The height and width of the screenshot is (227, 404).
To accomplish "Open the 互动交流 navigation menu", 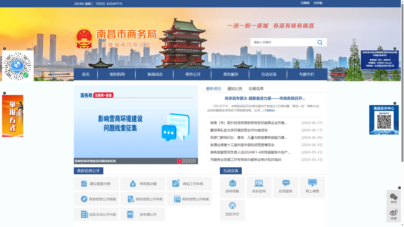I will coord(269,74).
